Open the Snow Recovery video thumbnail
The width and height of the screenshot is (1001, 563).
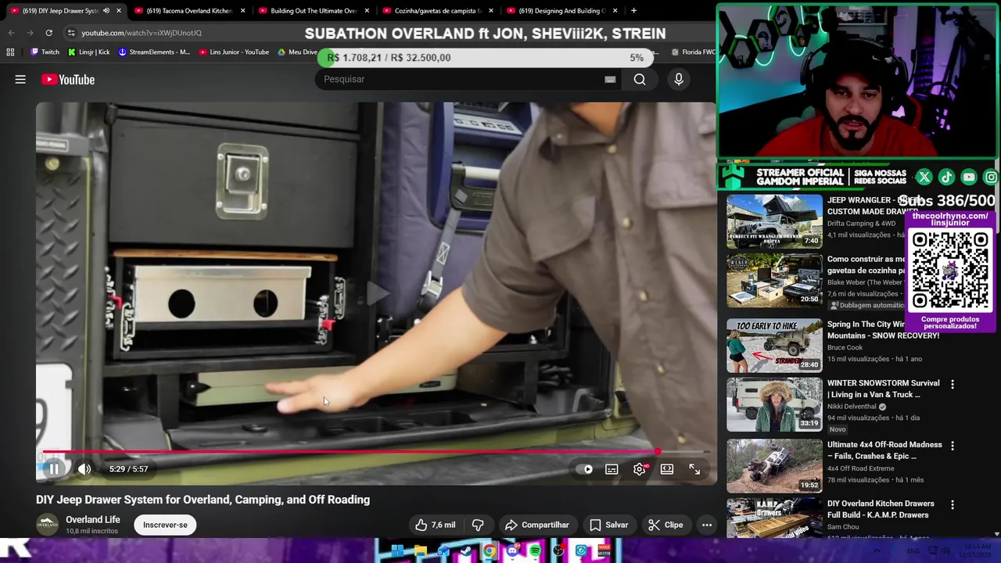[x=774, y=346]
